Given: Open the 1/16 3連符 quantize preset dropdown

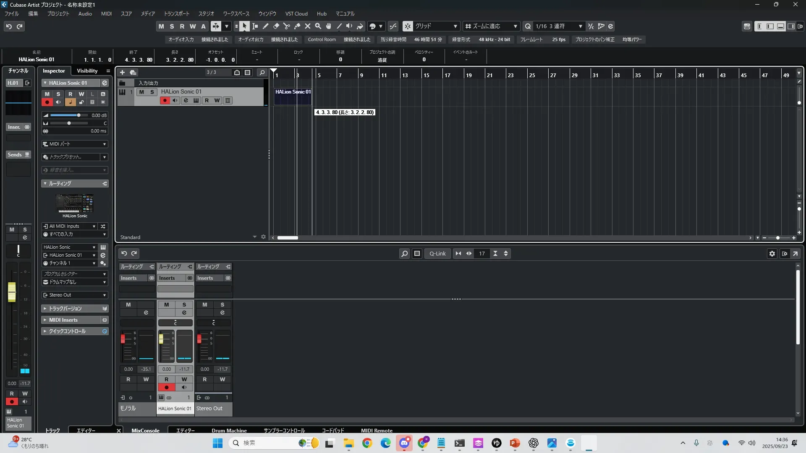Looking at the screenshot, I should (580, 26).
